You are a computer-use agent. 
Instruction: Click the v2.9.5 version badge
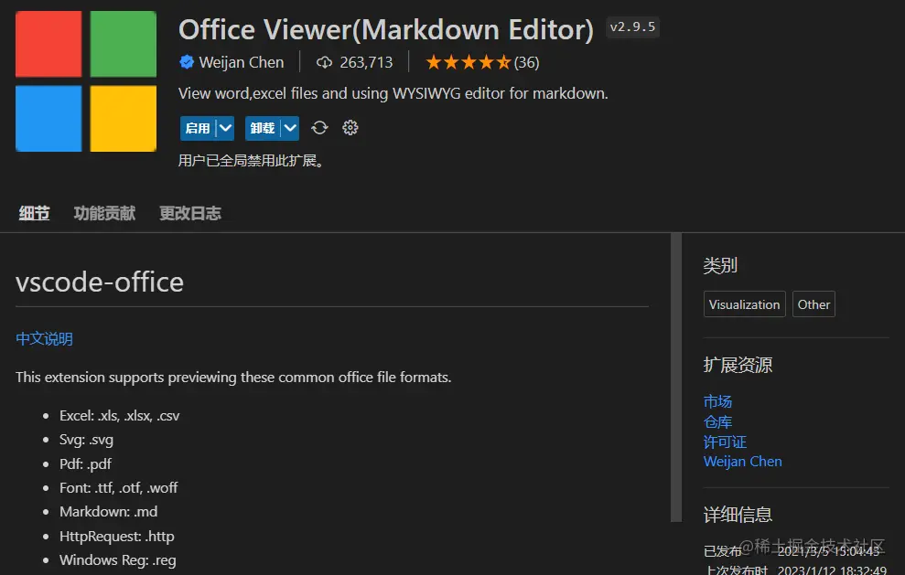pyautogui.click(x=632, y=27)
